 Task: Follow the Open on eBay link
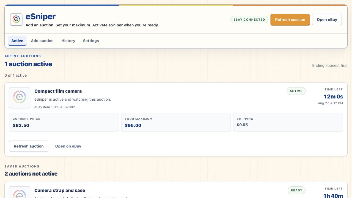(x=68, y=146)
